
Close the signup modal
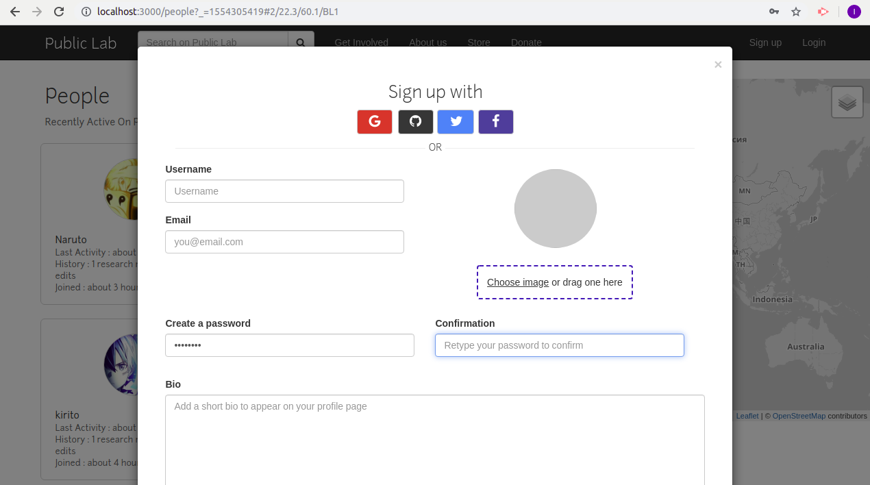pos(717,64)
